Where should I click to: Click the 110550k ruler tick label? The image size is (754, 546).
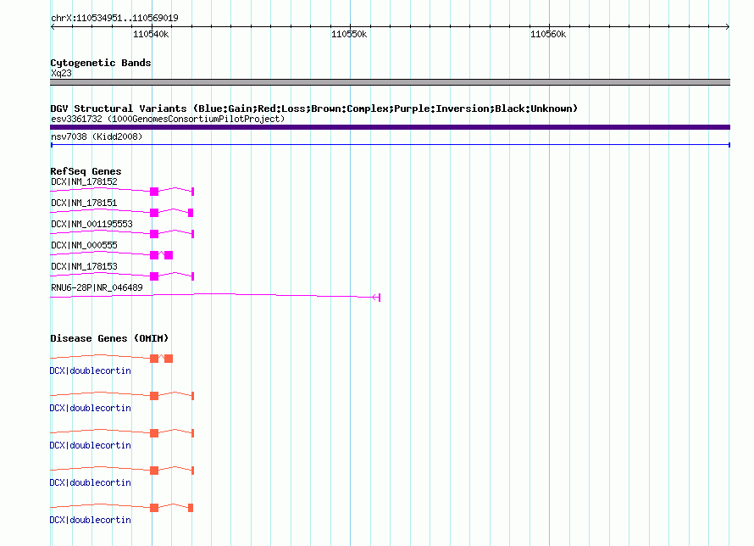(349, 34)
